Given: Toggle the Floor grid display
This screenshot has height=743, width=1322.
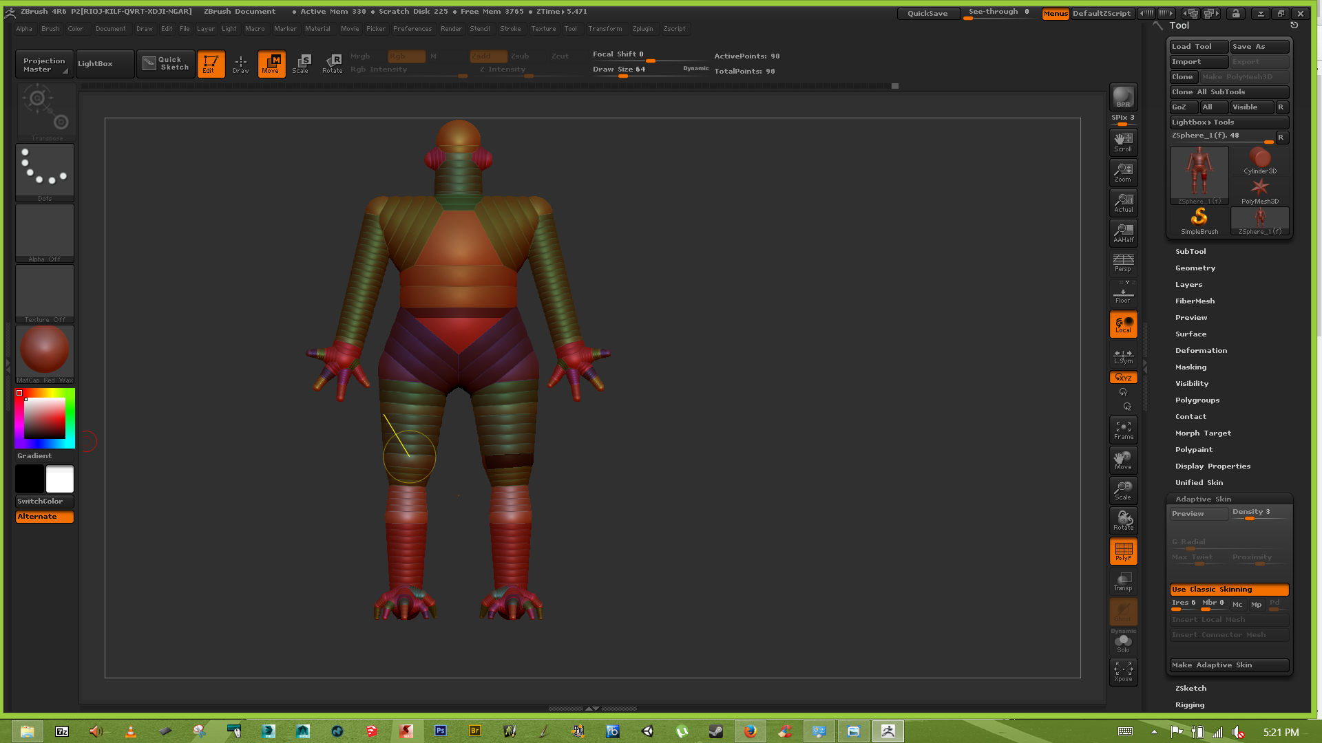Looking at the screenshot, I should [1123, 293].
